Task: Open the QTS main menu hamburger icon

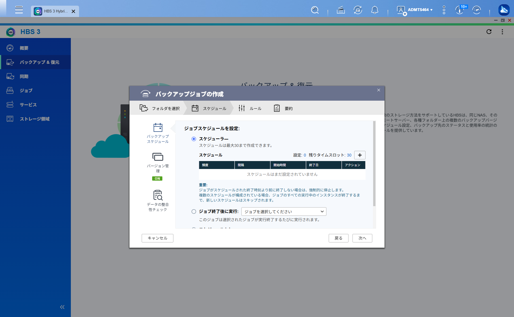Action: tap(19, 10)
